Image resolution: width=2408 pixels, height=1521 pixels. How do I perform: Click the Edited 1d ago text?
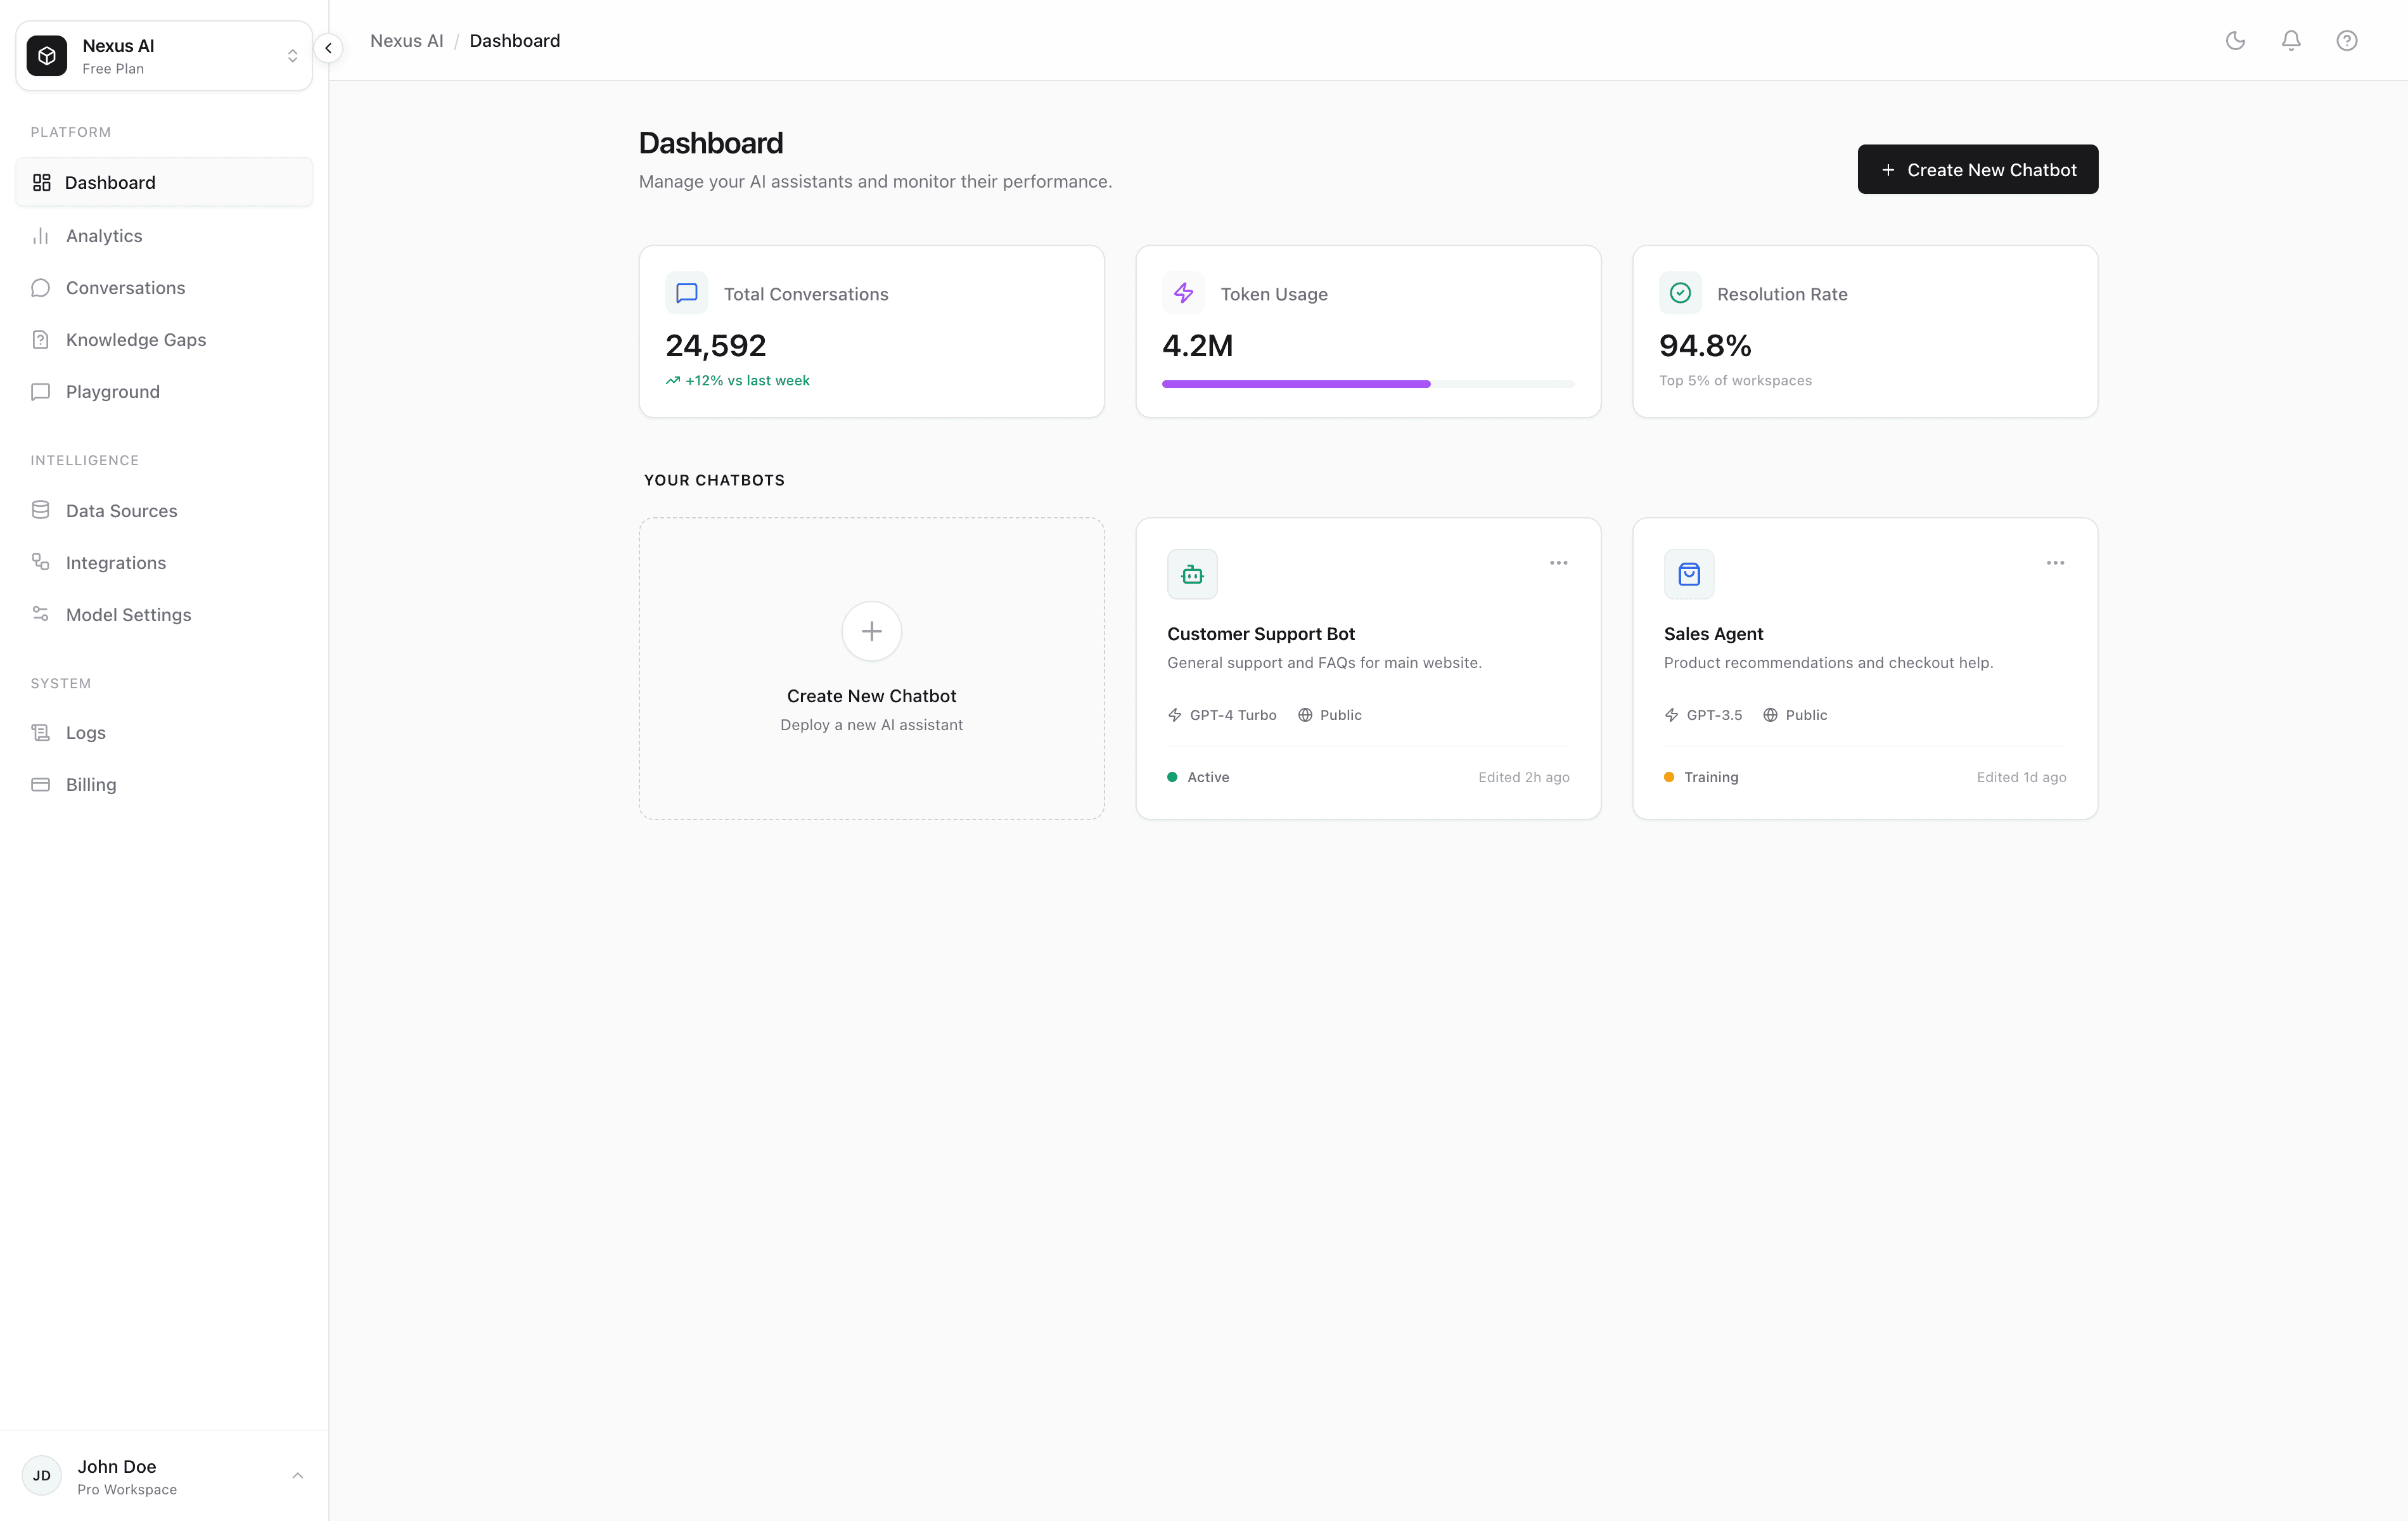click(x=2021, y=777)
